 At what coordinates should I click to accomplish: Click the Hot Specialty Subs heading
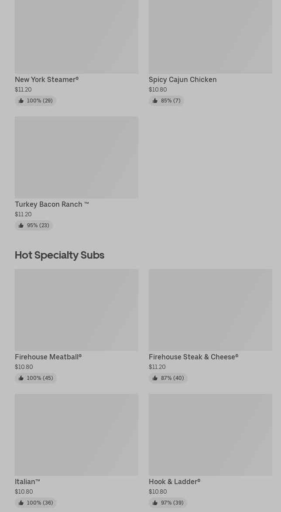pos(59,255)
